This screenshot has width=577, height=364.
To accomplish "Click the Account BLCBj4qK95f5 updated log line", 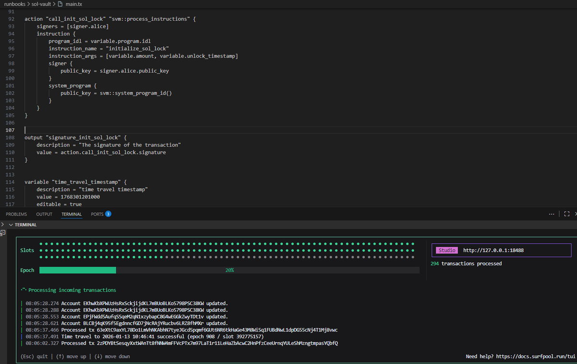I will point(126,323).
